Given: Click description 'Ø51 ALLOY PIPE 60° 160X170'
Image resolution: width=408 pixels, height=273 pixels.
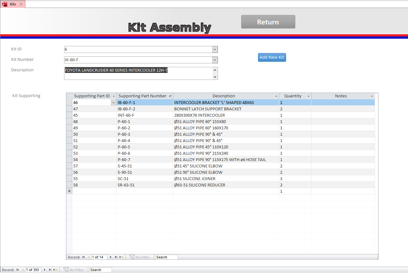Looking at the screenshot, I should click(201, 128).
